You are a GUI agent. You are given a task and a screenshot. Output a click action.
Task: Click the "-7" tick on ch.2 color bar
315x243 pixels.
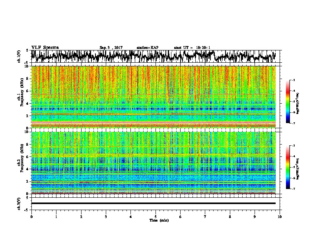(x=294, y=189)
